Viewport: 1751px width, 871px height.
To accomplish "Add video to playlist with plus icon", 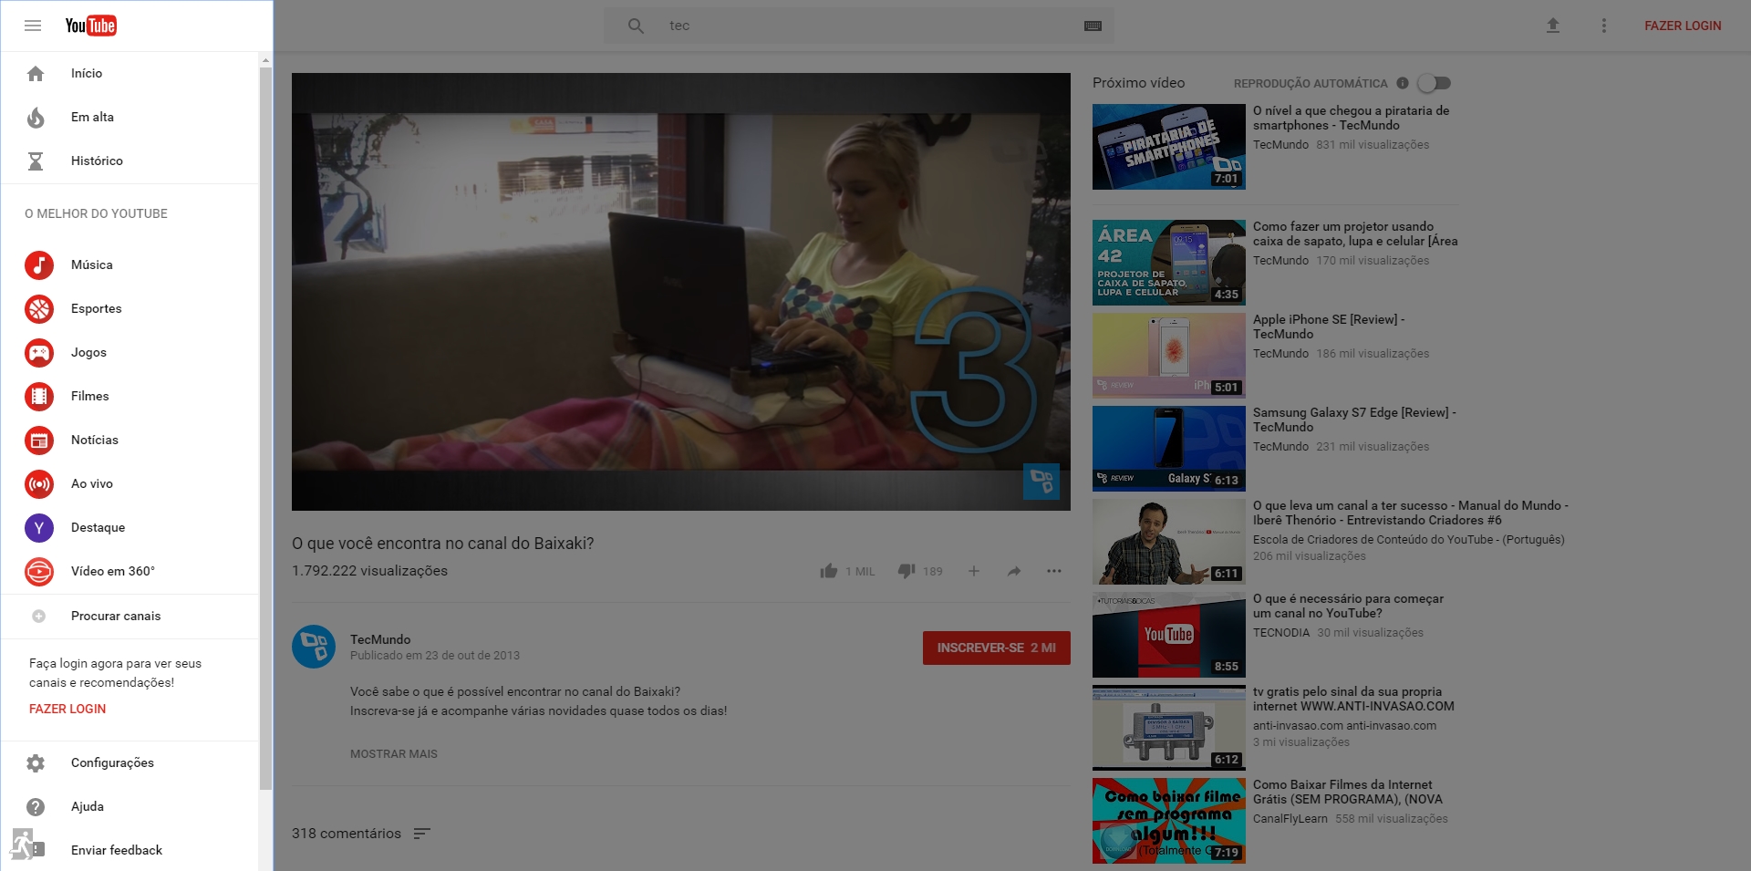I will click(x=974, y=571).
